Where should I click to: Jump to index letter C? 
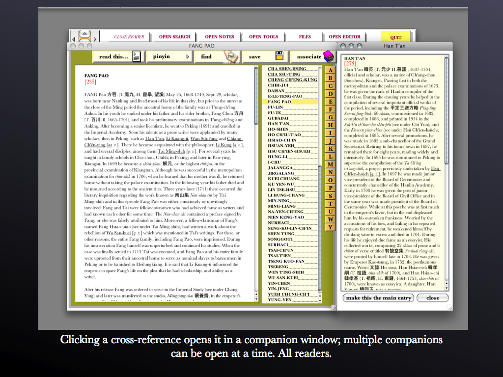[x=330, y=86]
